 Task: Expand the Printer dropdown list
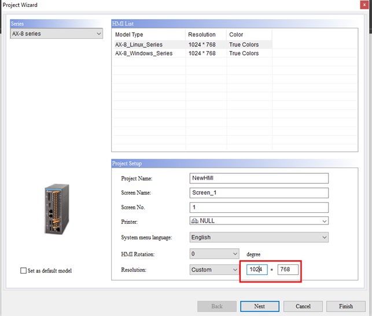pos(324,221)
